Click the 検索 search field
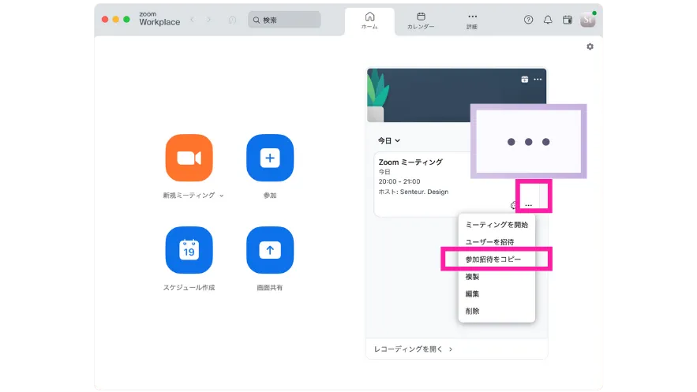Image resolution: width=697 pixels, height=392 pixels. click(x=284, y=20)
